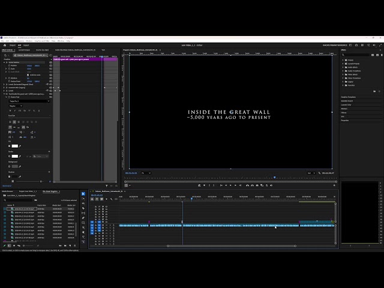Viewport: 384px width, 288px height.
Task: Select the Type tool
Action: click(83, 237)
